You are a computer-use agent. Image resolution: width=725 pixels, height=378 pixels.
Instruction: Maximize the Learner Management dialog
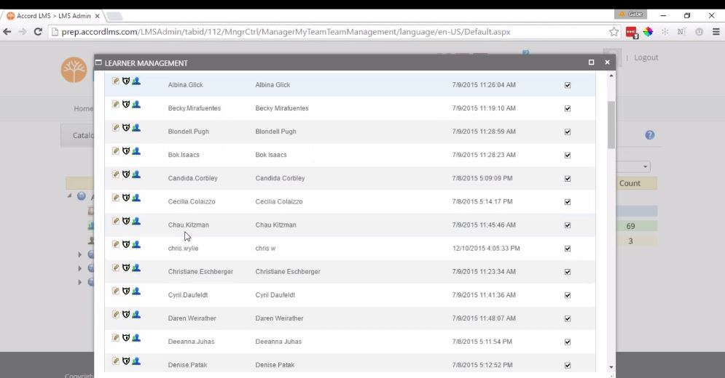click(592, 63)
